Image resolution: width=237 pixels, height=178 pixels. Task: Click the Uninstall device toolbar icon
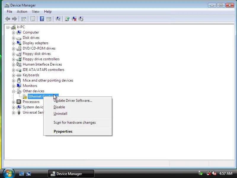point(74,19)
